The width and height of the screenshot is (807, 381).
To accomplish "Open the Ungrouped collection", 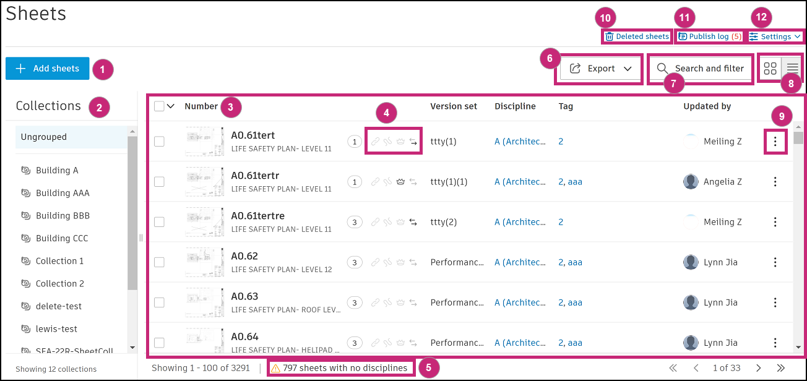I will click(x=43, y=137).
